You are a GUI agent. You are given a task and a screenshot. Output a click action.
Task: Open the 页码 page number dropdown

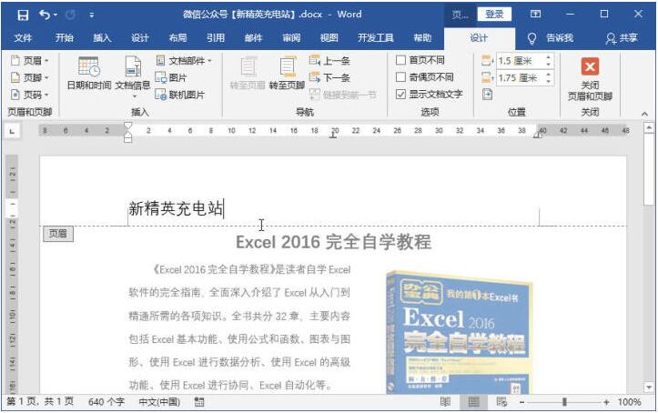29,95
